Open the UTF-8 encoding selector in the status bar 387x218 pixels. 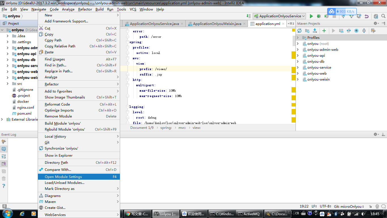point(326,206)
